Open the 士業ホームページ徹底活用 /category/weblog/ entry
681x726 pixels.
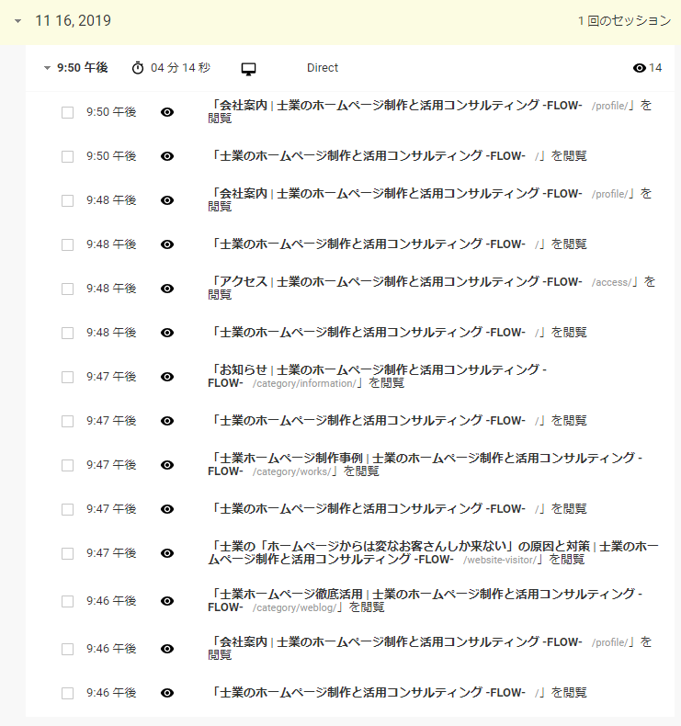[425, 600]
